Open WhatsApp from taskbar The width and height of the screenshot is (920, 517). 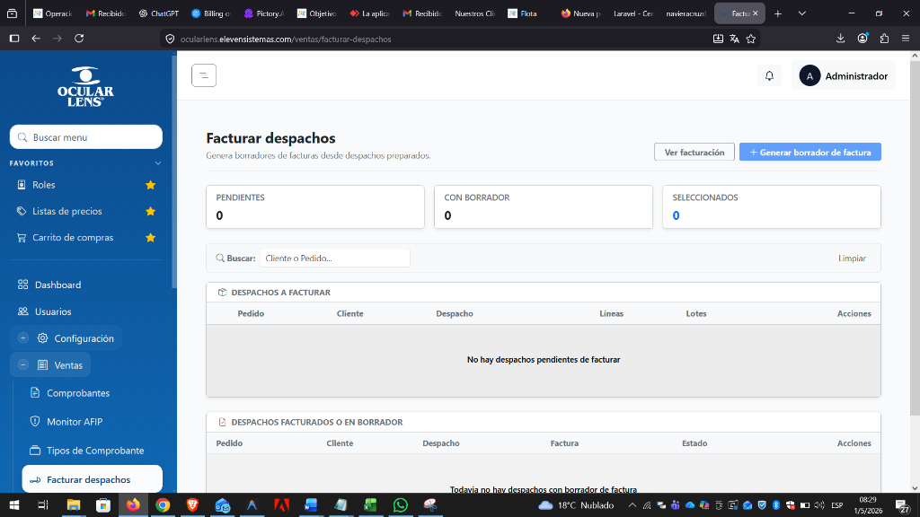[x=401, y=505]
